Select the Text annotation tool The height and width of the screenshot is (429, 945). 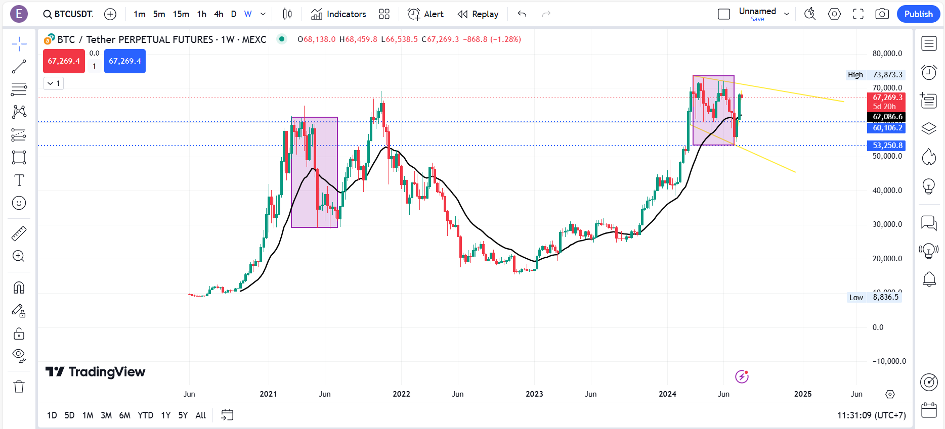19,180
